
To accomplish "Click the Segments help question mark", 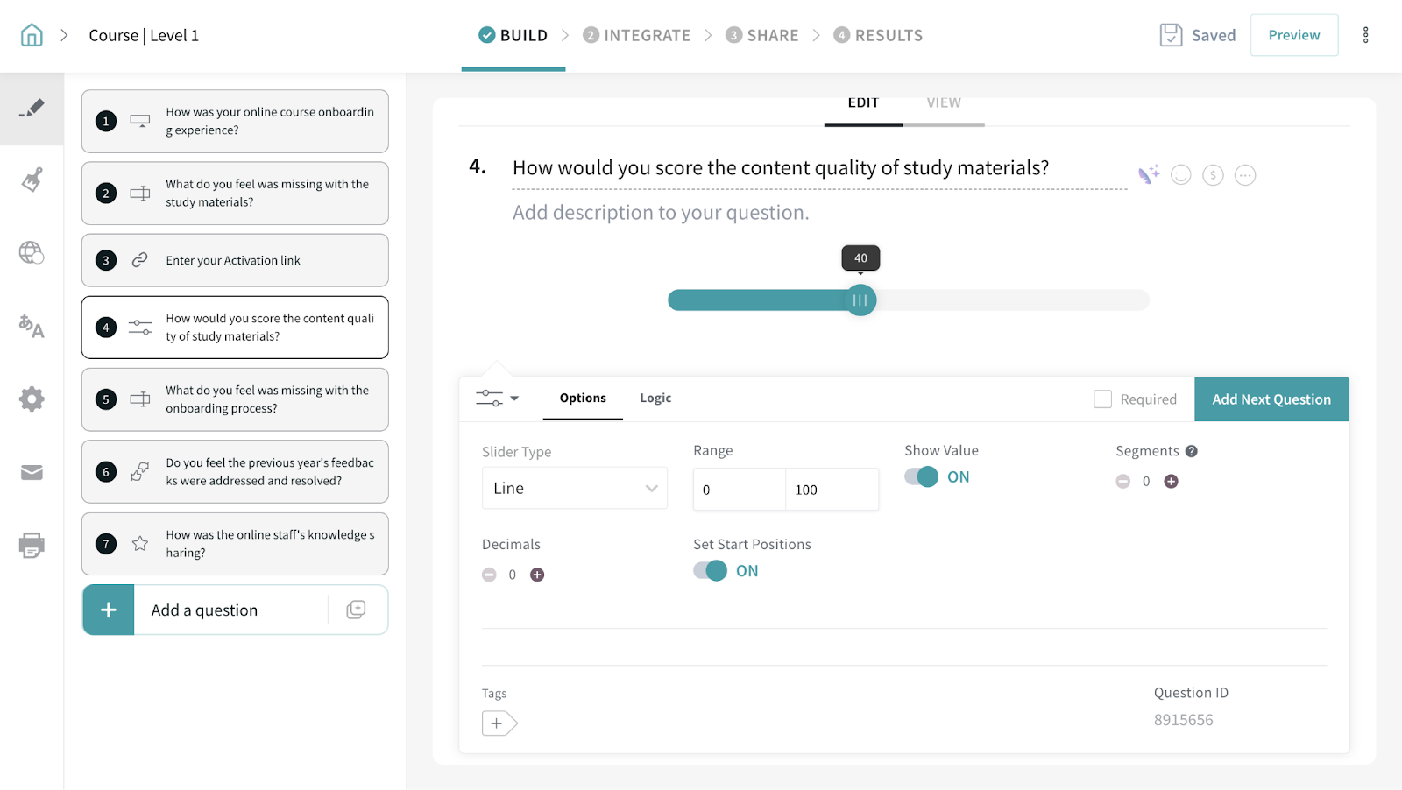I will click(x=1192, y=451).
